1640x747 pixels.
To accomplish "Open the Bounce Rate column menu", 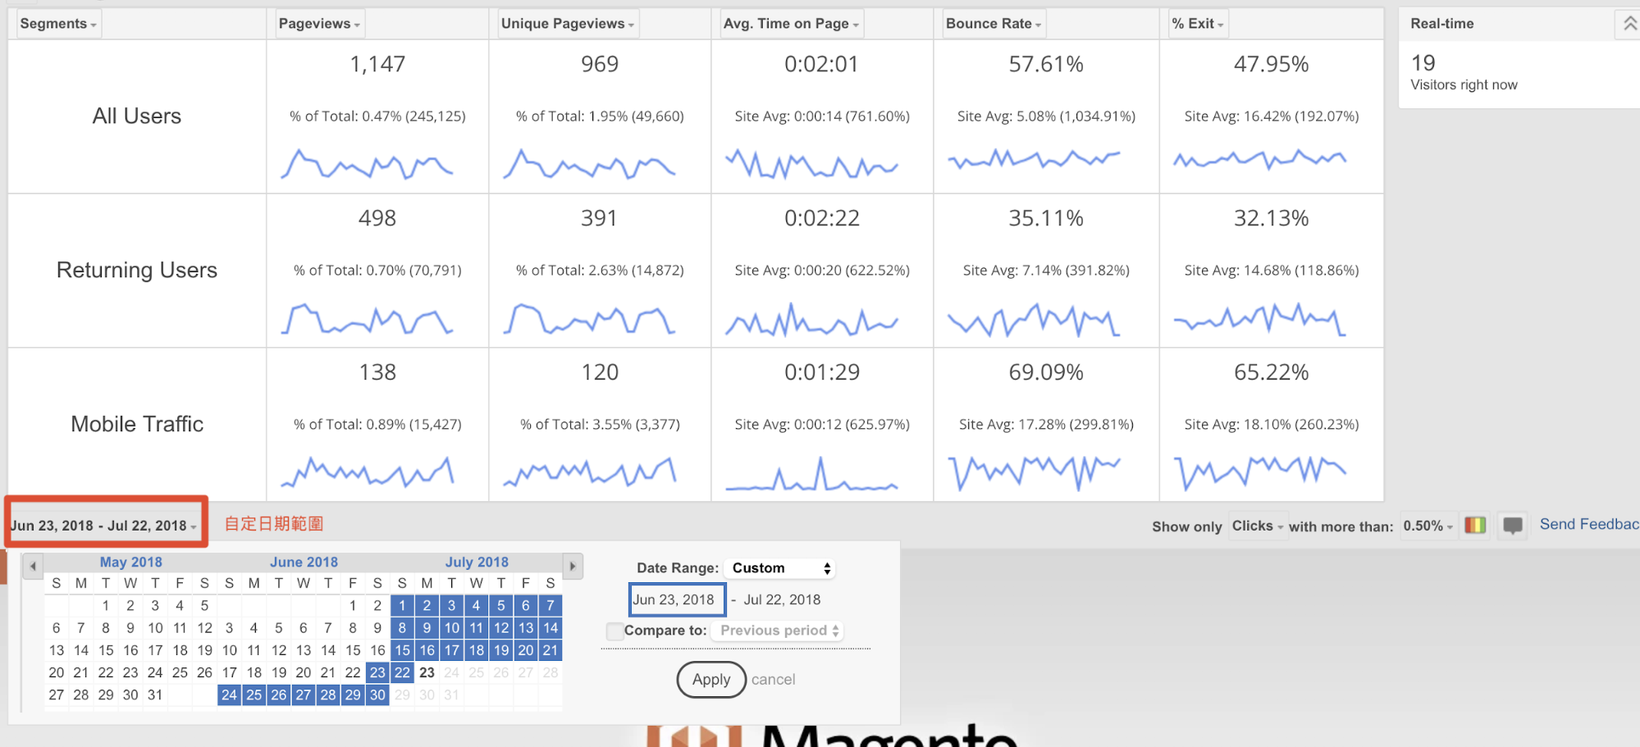I will tap(993, 24).
